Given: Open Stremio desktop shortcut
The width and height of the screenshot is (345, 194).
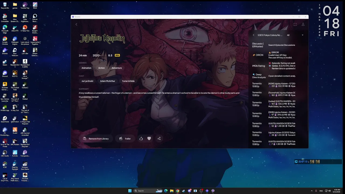Looking at the screenshot, I should tap(5, 51).
